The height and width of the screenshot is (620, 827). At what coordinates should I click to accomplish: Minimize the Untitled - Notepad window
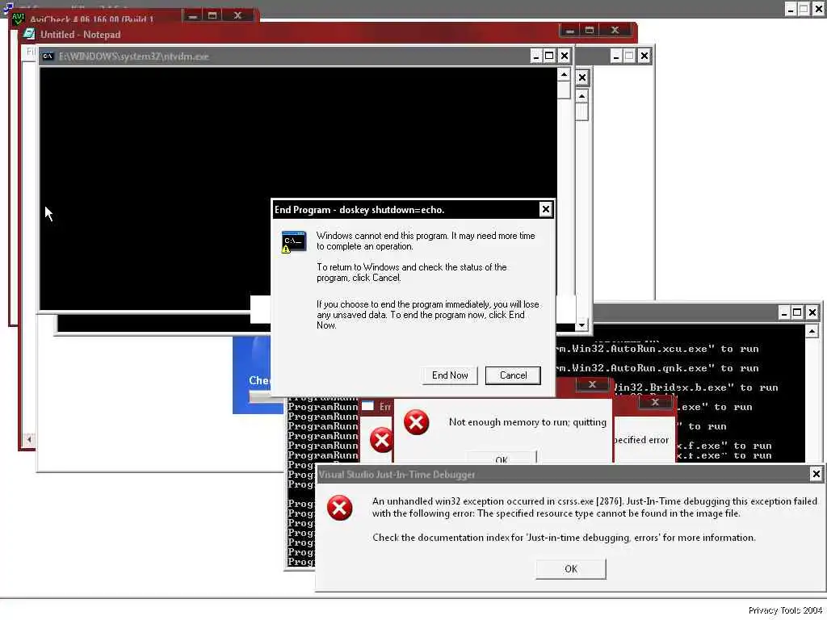click(569, 31)
